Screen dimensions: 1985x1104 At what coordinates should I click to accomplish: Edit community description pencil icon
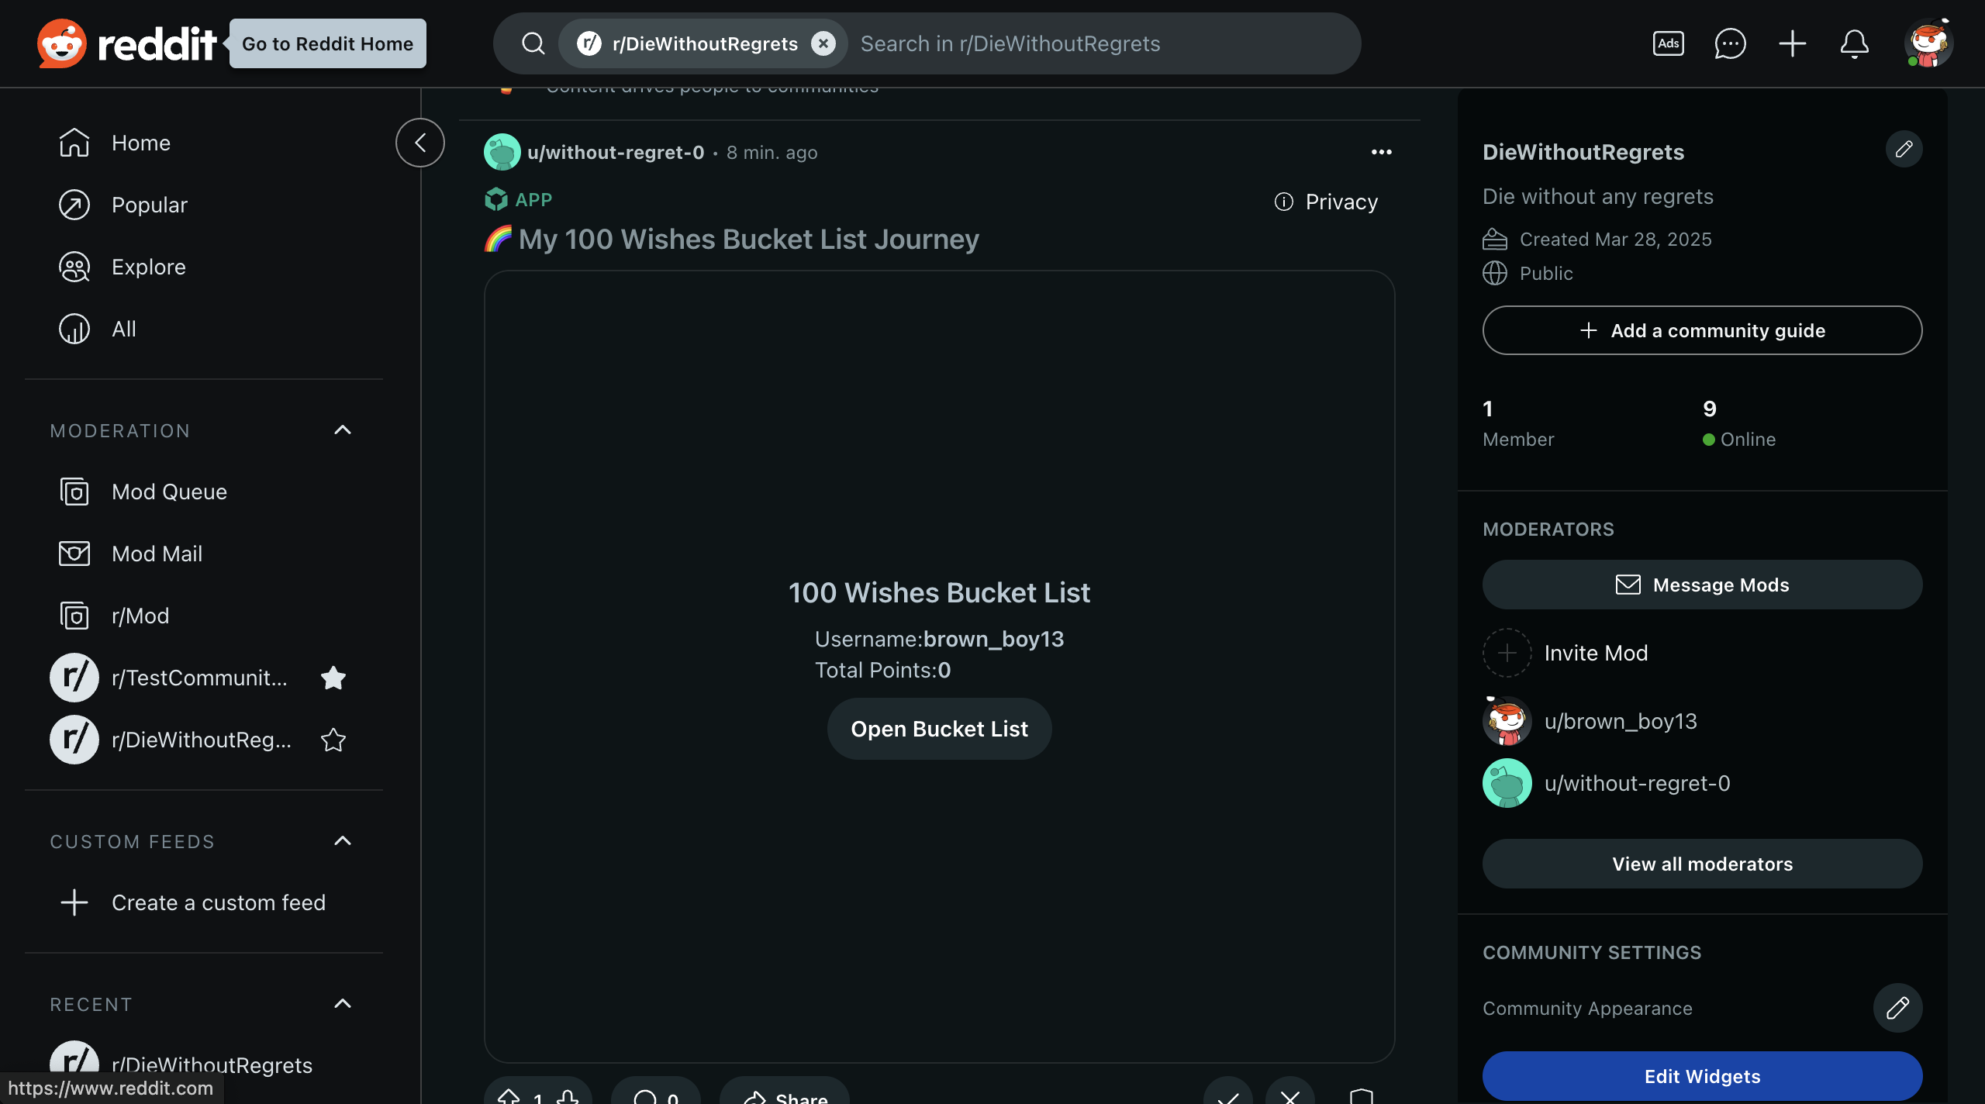(1904, 149)
